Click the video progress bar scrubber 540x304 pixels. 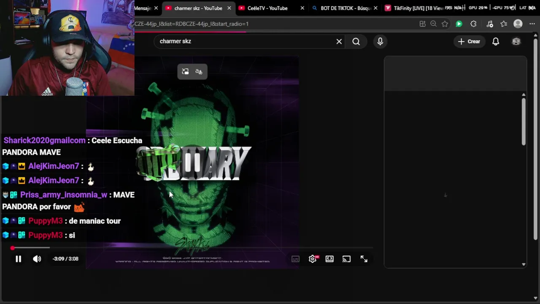(x=13, y=248)
